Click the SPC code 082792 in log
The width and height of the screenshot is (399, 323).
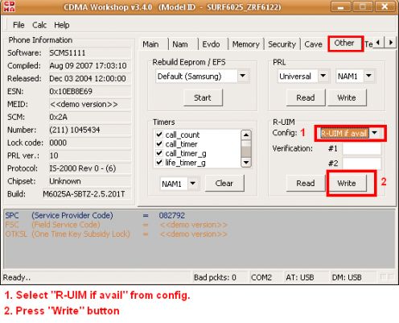172,215
